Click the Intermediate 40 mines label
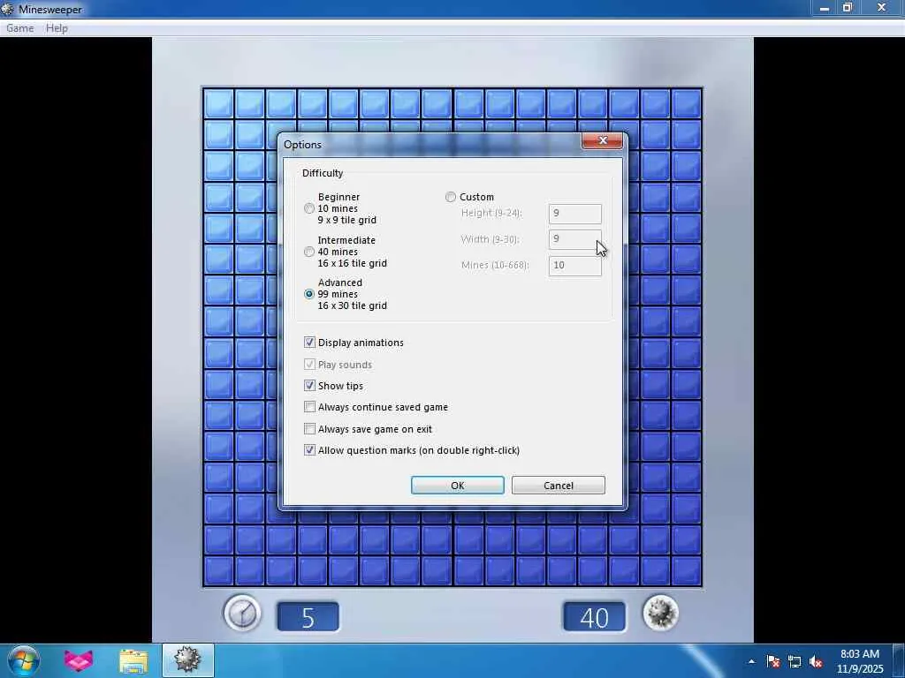The image size is (905, 678). click(x=352, y=252)
